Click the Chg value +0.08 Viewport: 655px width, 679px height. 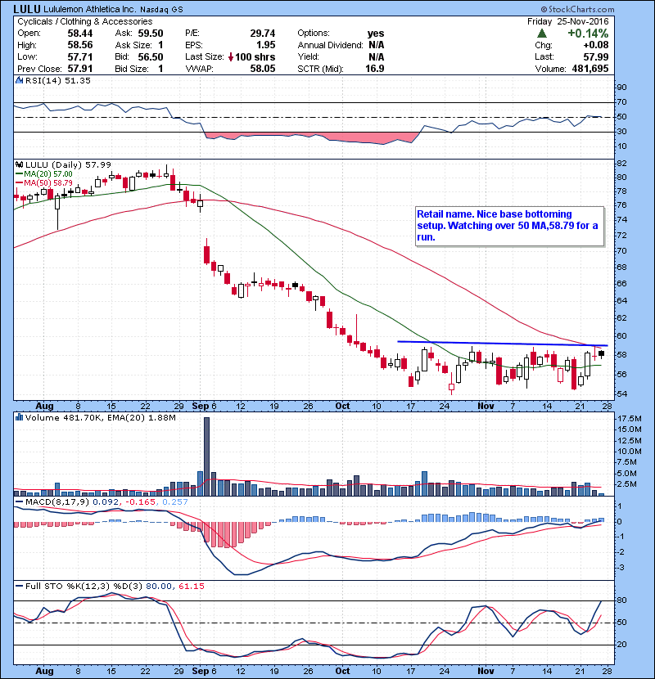click(x=595, y=45)
